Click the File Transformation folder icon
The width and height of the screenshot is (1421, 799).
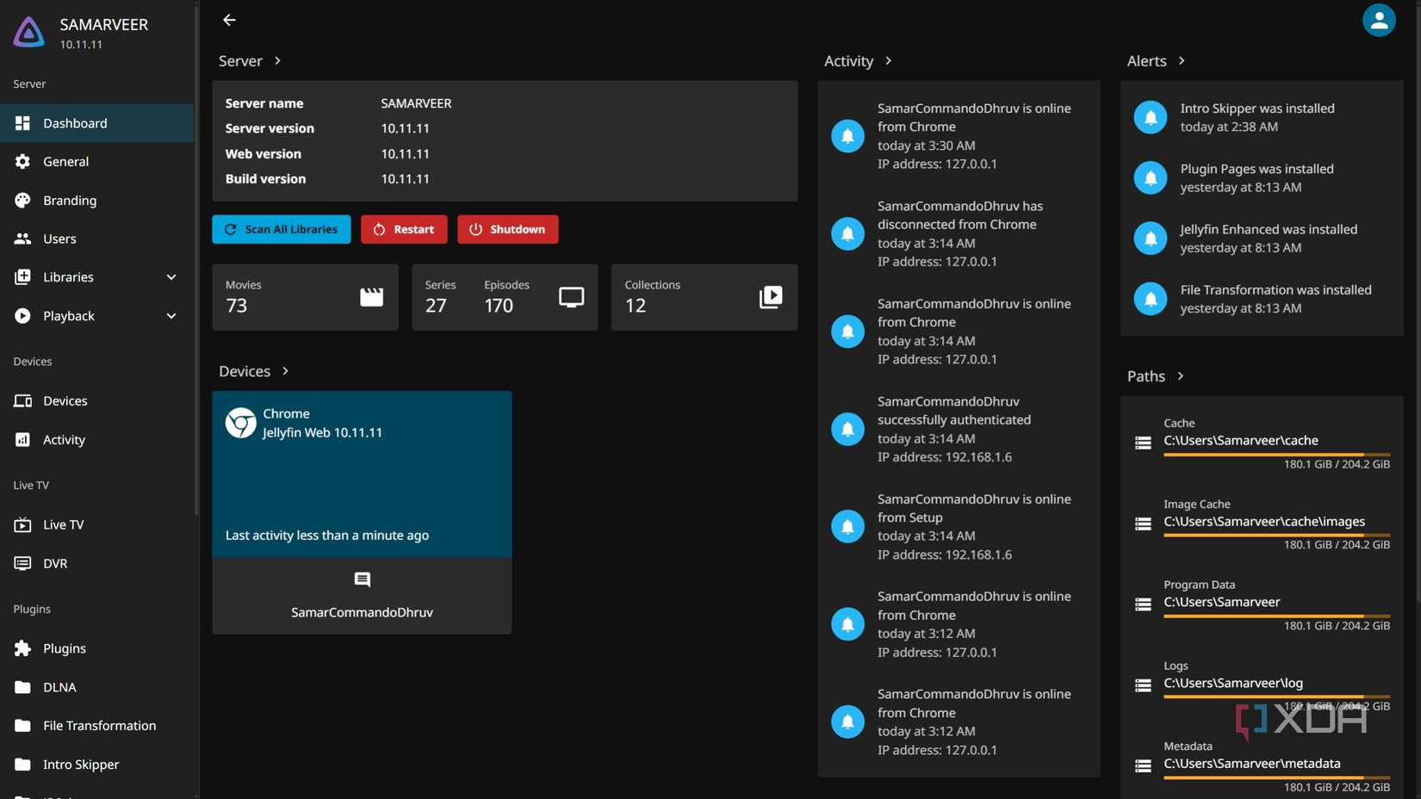(x=22, y=726)
